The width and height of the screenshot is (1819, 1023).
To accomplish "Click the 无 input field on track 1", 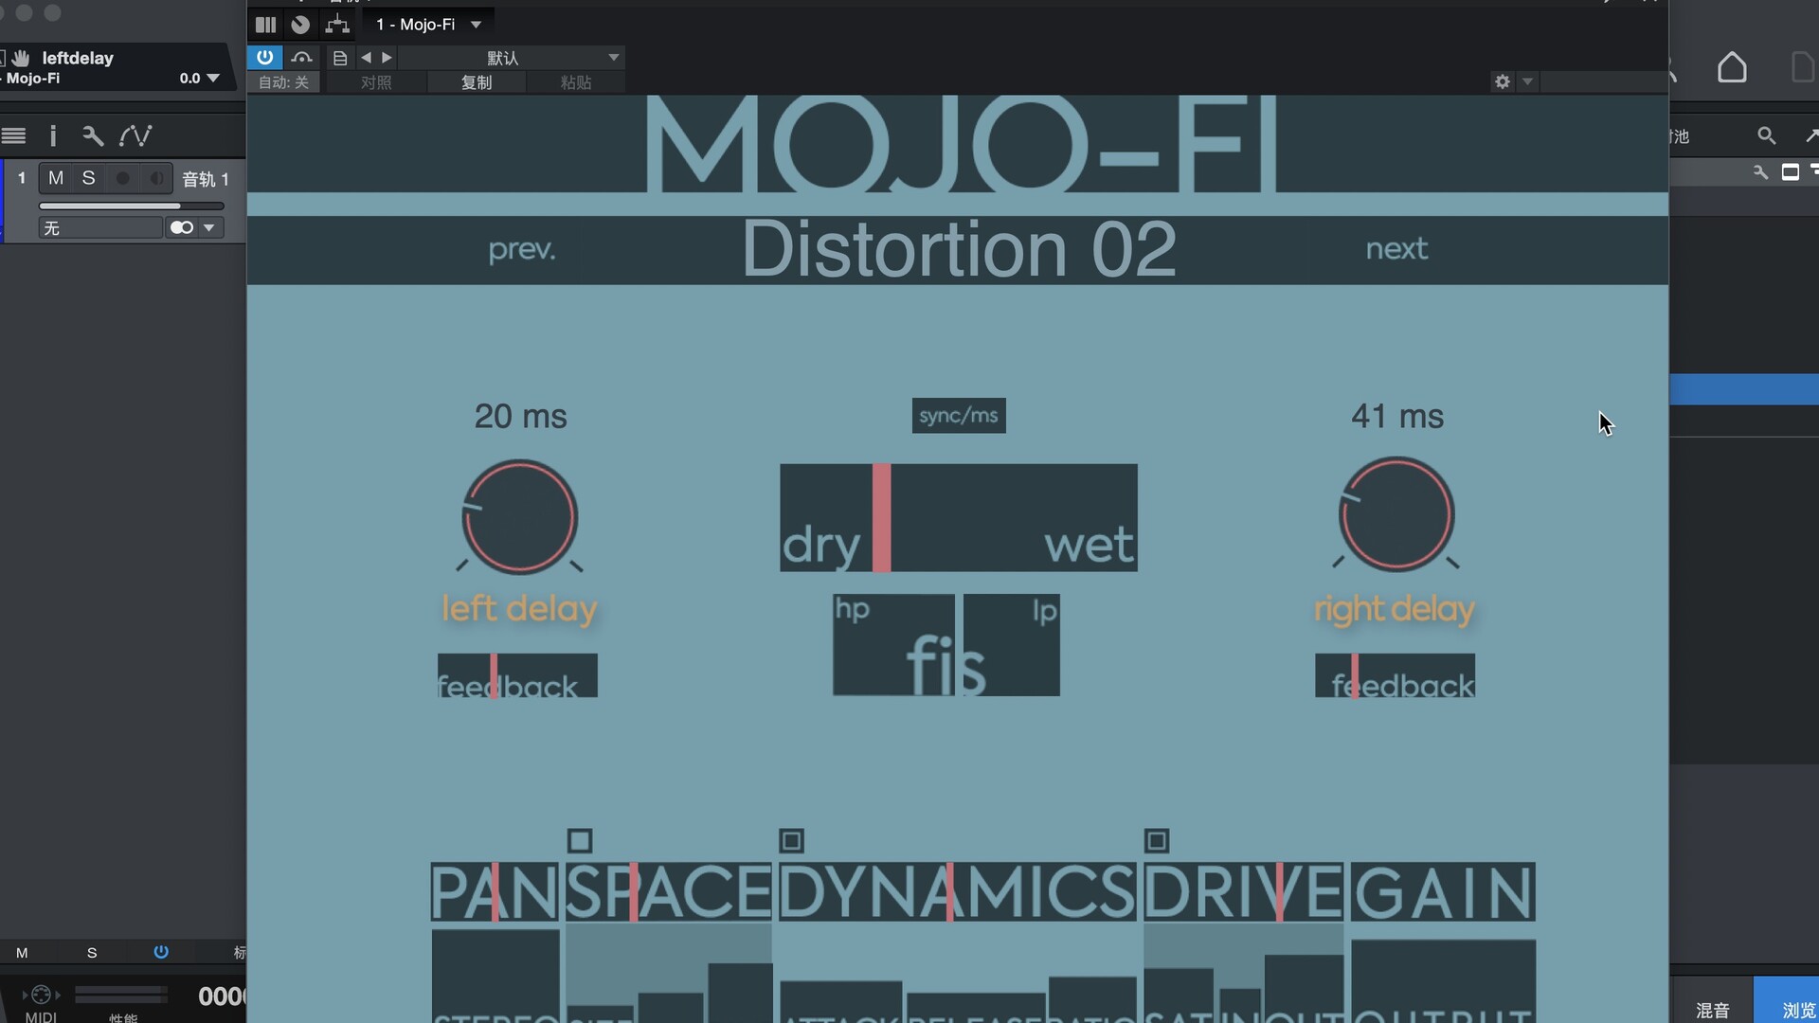I will pos(100,227).
